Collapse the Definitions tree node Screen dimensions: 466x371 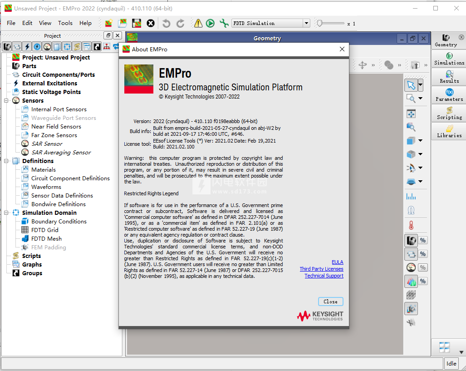click(6, 161)
